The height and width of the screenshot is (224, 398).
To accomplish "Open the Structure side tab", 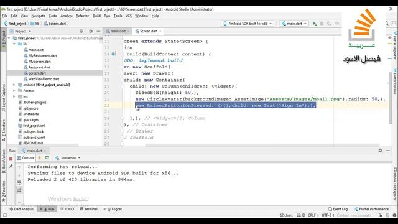I will [x=4, y=130].
